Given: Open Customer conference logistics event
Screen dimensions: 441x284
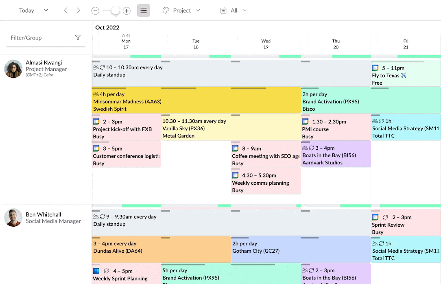Looking at the screenshot, I should click(126, 154).
